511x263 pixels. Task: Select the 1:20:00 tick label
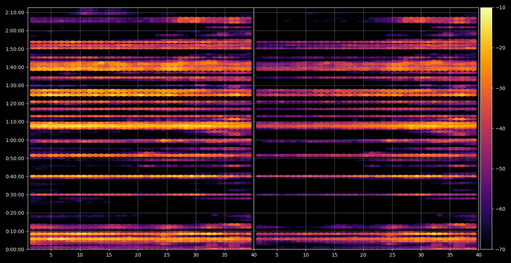15,104
